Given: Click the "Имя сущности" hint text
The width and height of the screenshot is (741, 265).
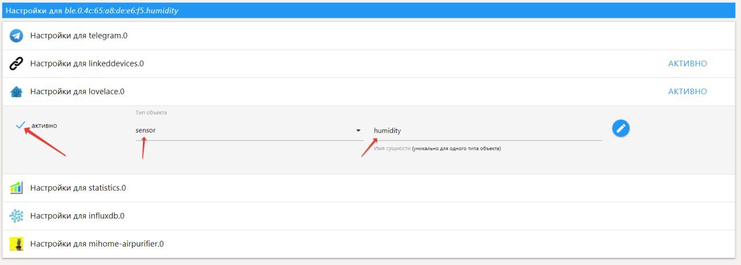Looking at the screenshot, I should click(x=437, y=148).
